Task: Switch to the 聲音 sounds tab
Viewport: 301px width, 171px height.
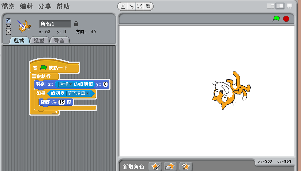Action: tap(59, 40)
